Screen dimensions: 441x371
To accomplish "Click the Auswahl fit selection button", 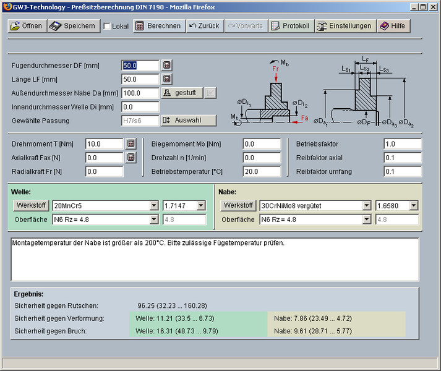I will (x=189, y=121).
